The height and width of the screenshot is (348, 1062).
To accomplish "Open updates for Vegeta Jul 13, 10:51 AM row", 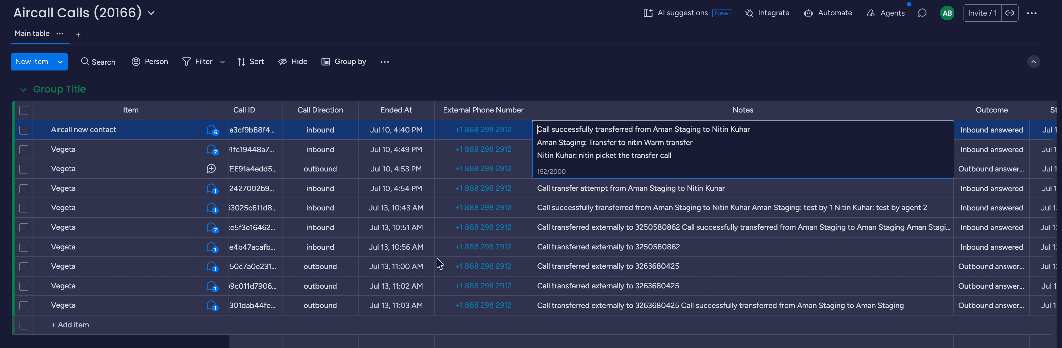I will [x=212, y=227].
